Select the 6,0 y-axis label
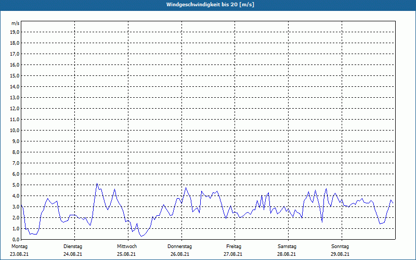The width and height of the screenshot is (416, 260). tap(16, 174)
